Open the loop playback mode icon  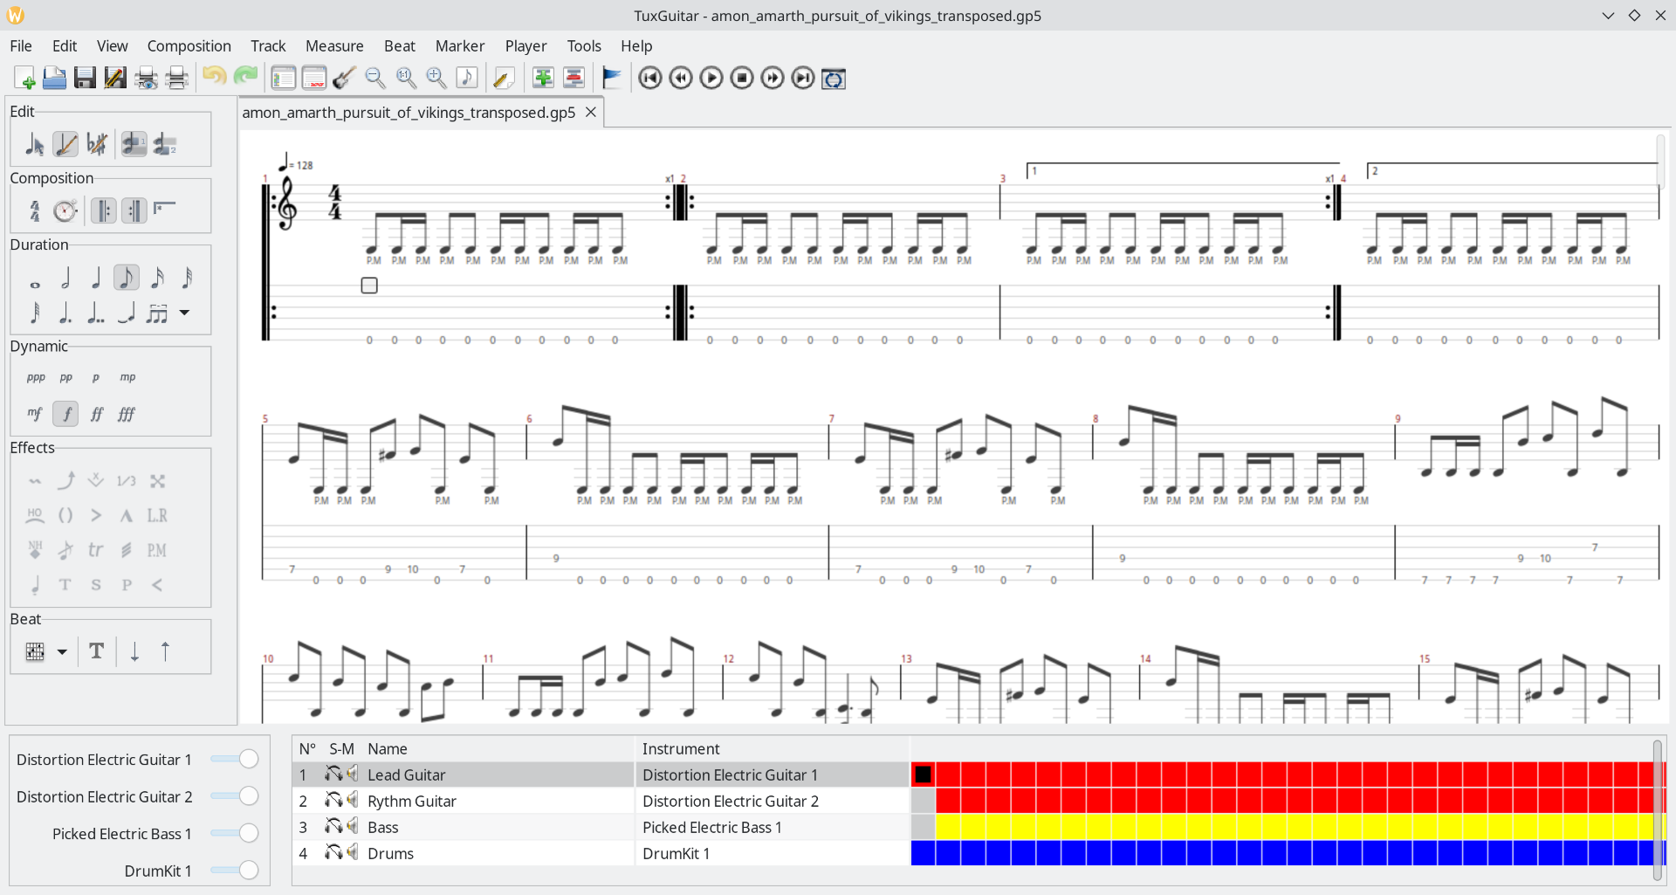coord(834,79)
